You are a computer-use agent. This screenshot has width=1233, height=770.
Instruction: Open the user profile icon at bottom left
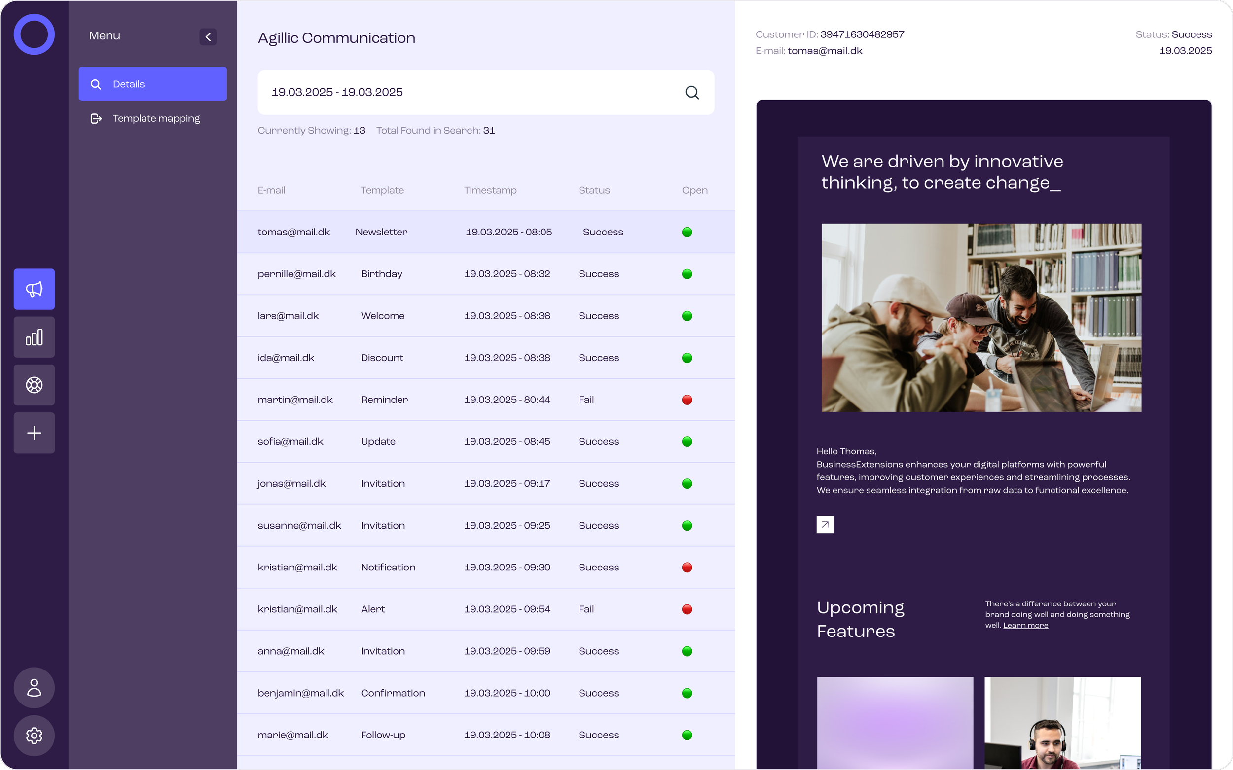[x=34, y=688]
